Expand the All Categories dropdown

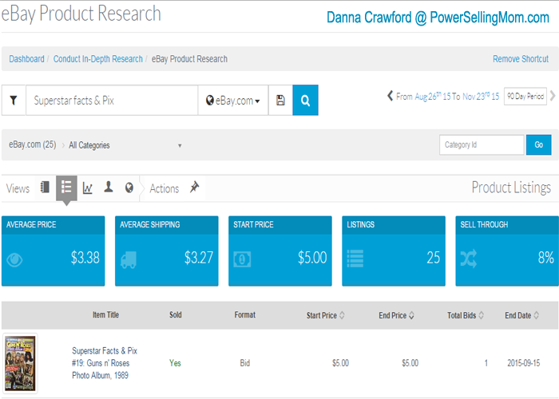click(x=125, y=145)
